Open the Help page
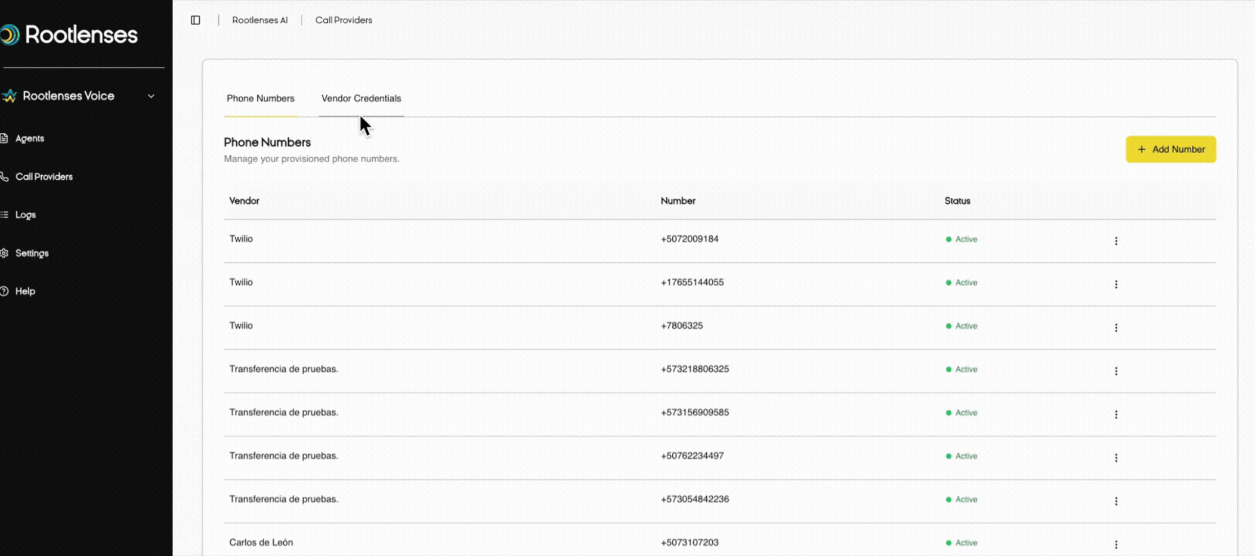 25,291
